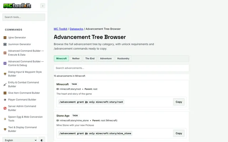Click the Execute & Data command block icon
Viewport: 228px width, 142px height.
click(5, 53)
